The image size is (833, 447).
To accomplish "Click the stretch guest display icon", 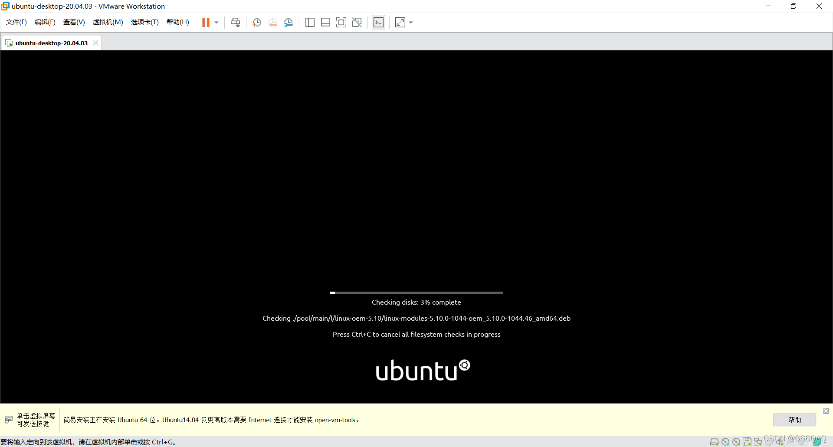I will click(x=400, y=22).
